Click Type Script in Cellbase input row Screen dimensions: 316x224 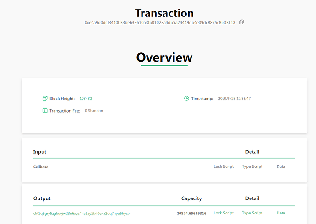pos(252,167)
